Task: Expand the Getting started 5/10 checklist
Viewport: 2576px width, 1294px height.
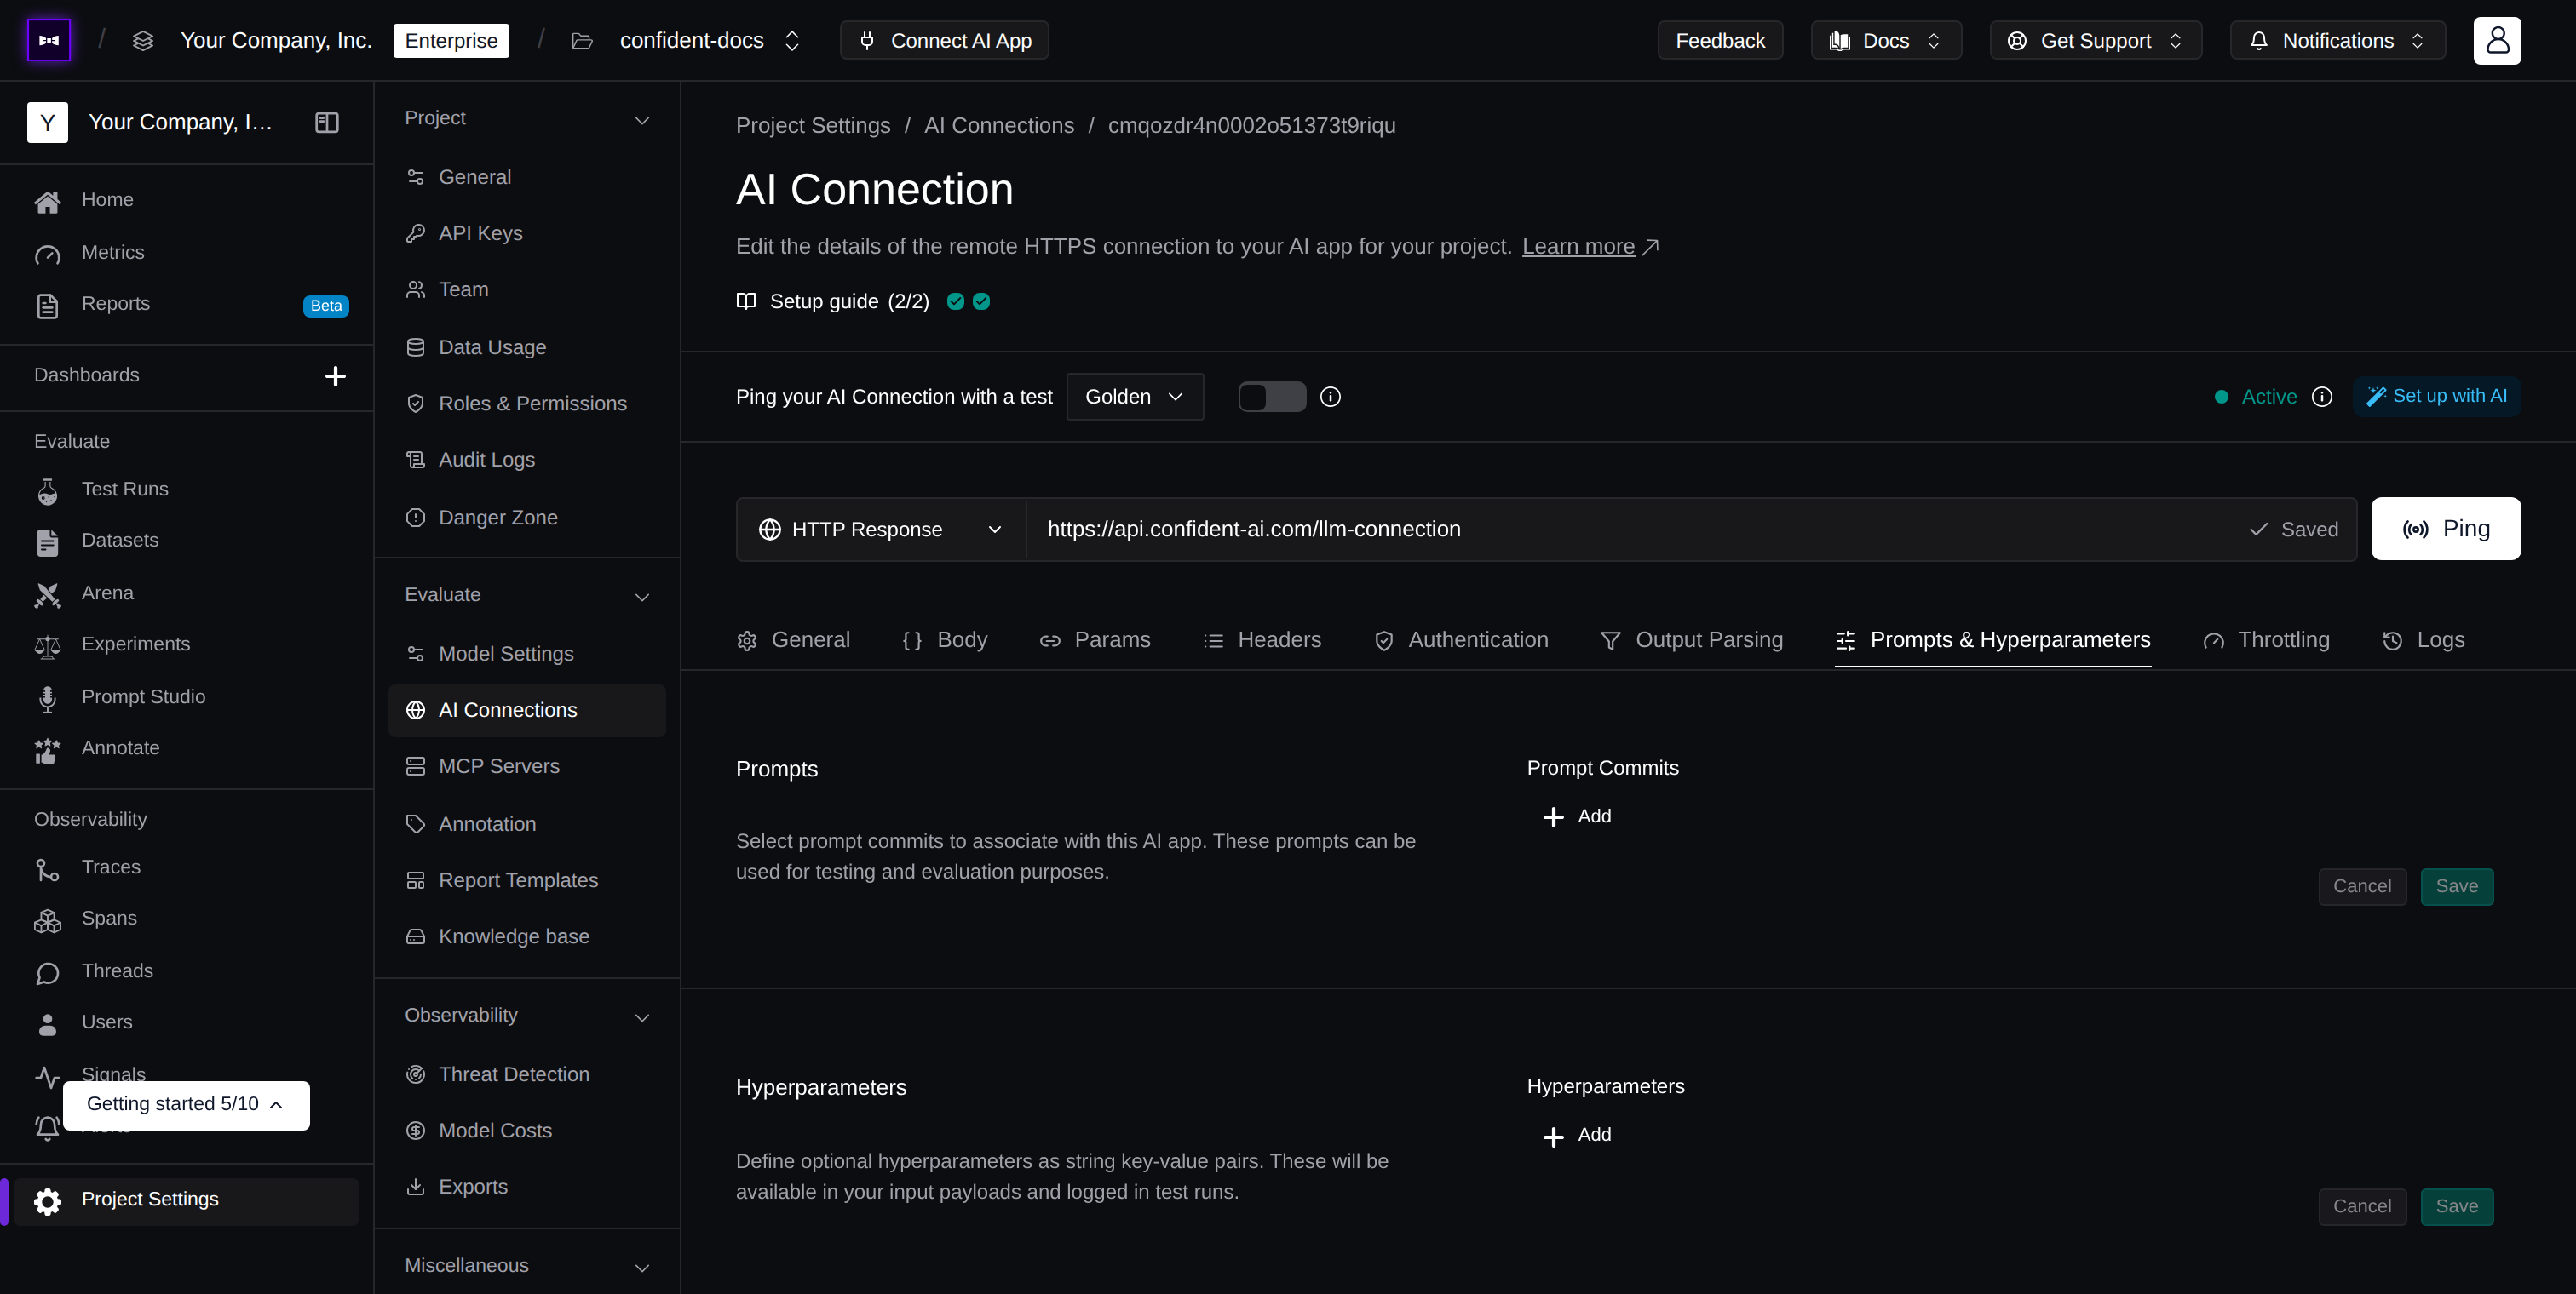Action: 186,1105
